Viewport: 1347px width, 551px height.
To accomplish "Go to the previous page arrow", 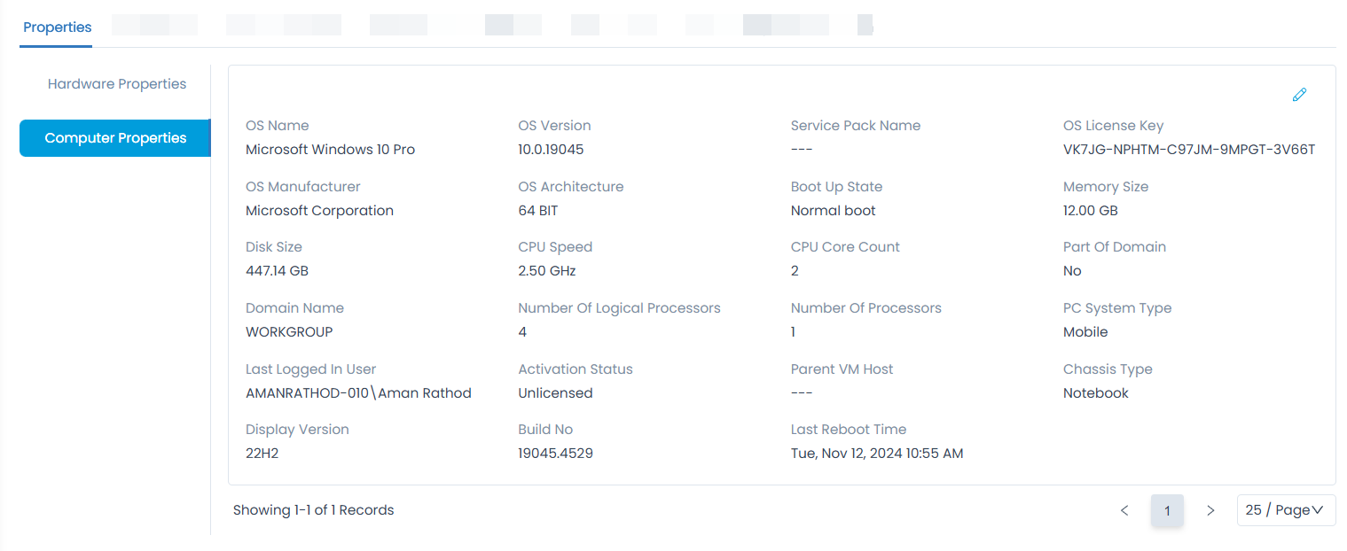I will pyautogui.click(x=1124, y=510).
